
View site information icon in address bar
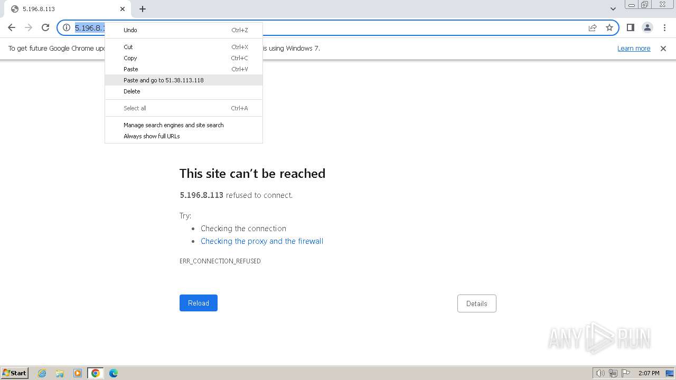coord(67,27)
